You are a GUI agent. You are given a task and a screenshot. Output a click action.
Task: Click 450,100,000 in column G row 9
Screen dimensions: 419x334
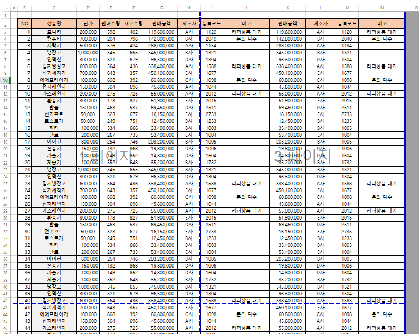[x=161, y=73]
